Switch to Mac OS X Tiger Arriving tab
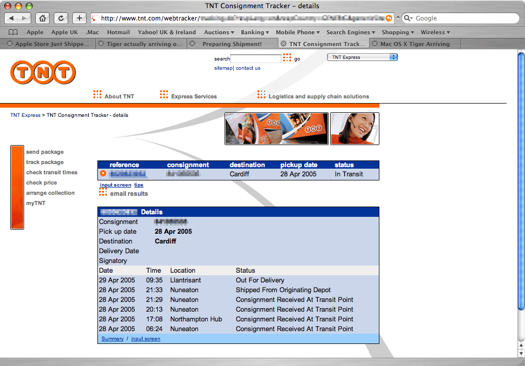Viewport: 525px width, 366px height. [415, 44]
